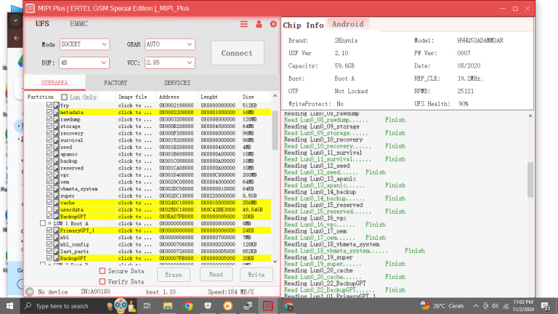Click the partition list vertical scrollbar thumb
Image resolution: width=558 pixels, height=314 pixels.
(275, 130)
